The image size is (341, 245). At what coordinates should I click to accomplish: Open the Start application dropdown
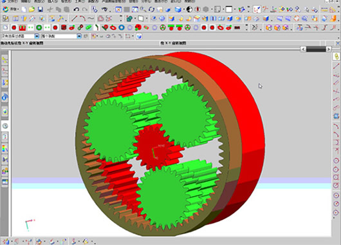[10, 10]
